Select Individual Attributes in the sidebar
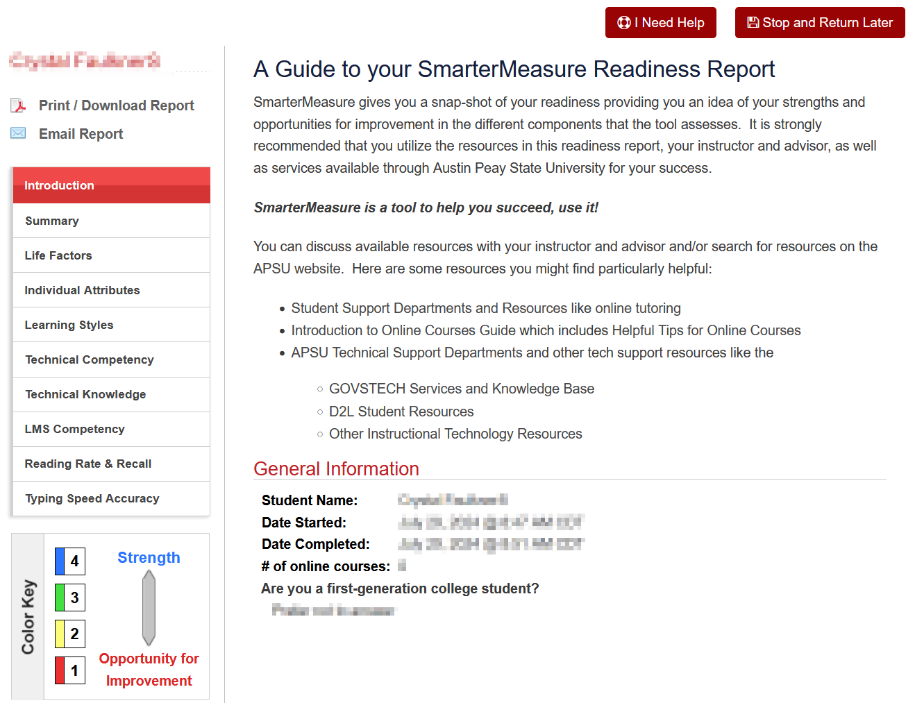 [x=111, y=290]
